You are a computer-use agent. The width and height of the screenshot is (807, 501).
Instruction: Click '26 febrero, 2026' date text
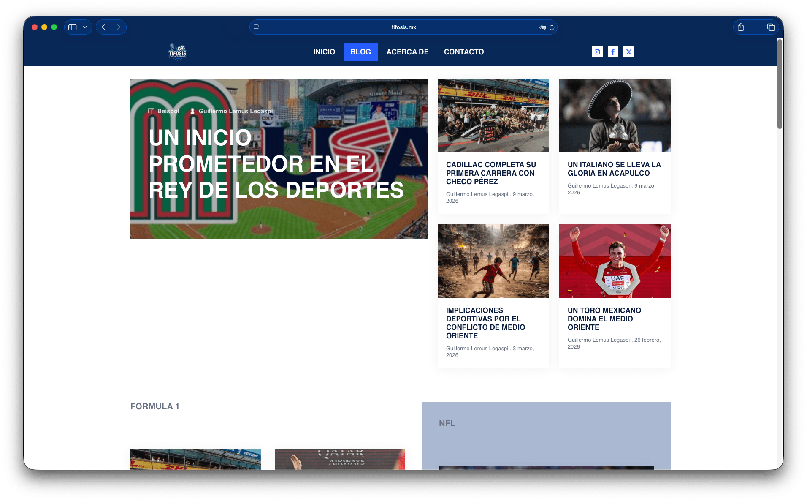[x=614, y=343]
